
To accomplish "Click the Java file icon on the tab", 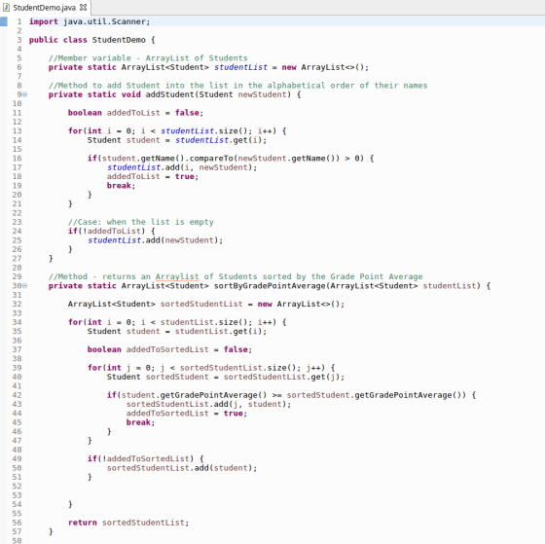I will pyautogui.click(x=6, y=8).
